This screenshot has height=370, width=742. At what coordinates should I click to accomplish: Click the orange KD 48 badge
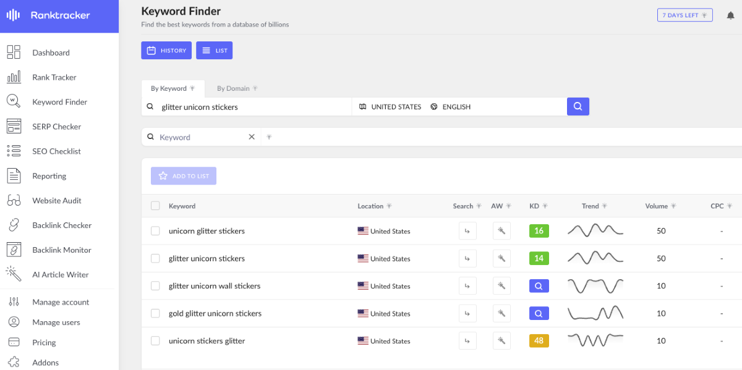539,340
